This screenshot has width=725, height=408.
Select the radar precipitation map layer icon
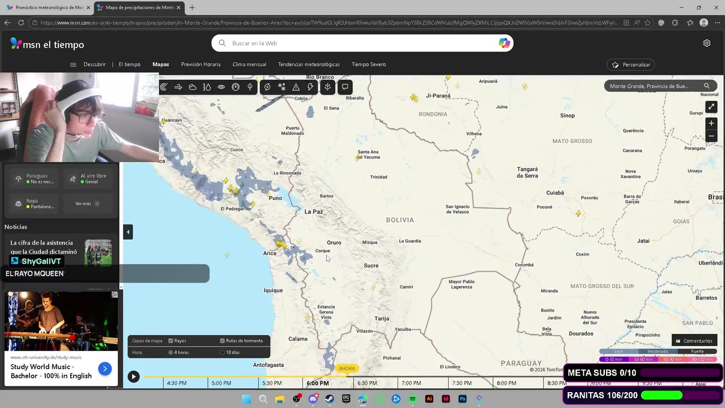click(x=164, y=87)
